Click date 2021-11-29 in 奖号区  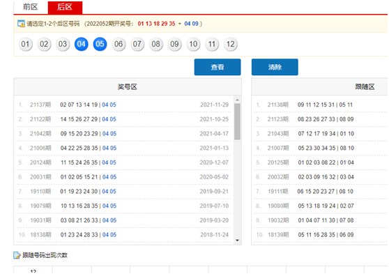[x=214, y=105]
